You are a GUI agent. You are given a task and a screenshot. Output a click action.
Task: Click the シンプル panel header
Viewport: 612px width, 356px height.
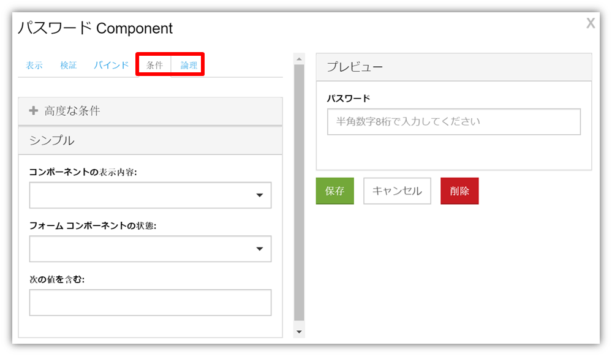(x=150, y=140)
